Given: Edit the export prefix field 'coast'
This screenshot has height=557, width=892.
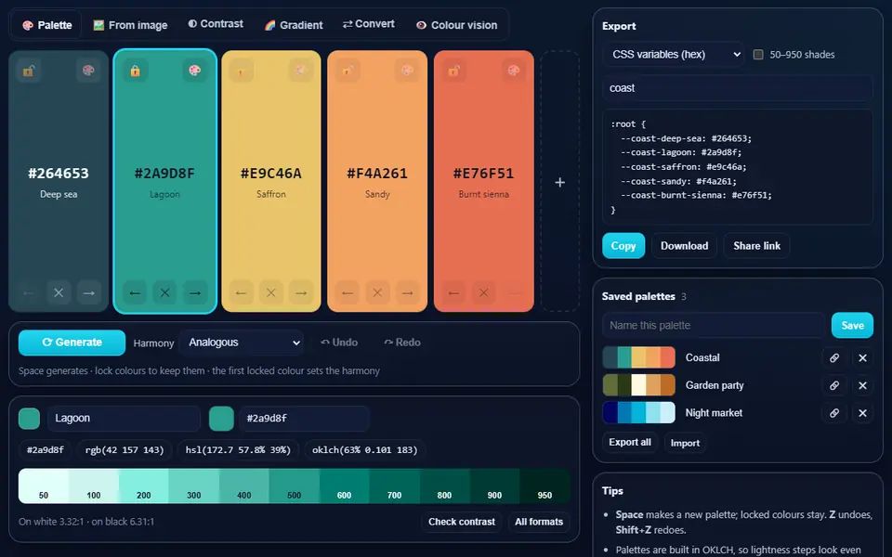Looking at the screenshot, I should [737, 88].
